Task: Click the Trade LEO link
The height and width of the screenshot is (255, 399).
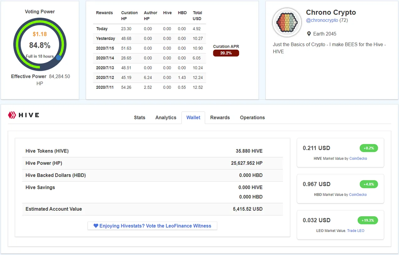Action: [356, 231]
